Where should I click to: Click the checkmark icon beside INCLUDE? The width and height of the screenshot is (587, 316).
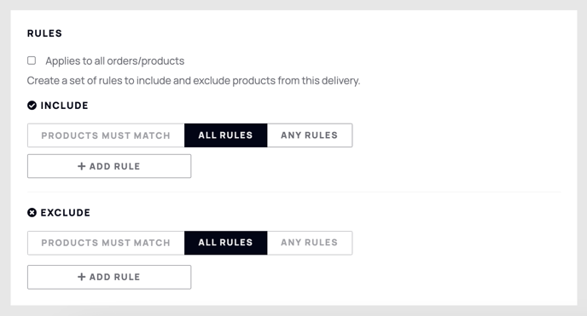pyautogui.click(x=32, y=106)
